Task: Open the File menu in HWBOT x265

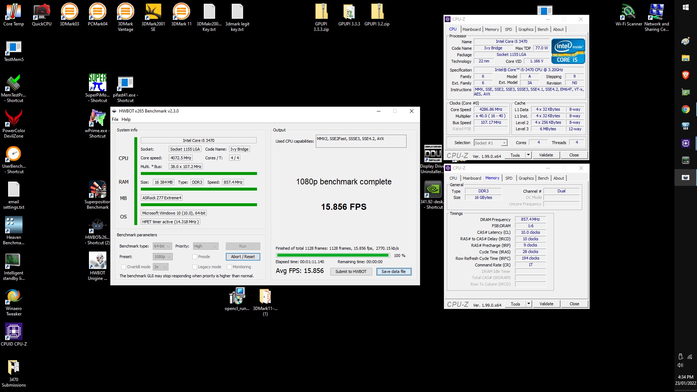Action: [115, 119]
